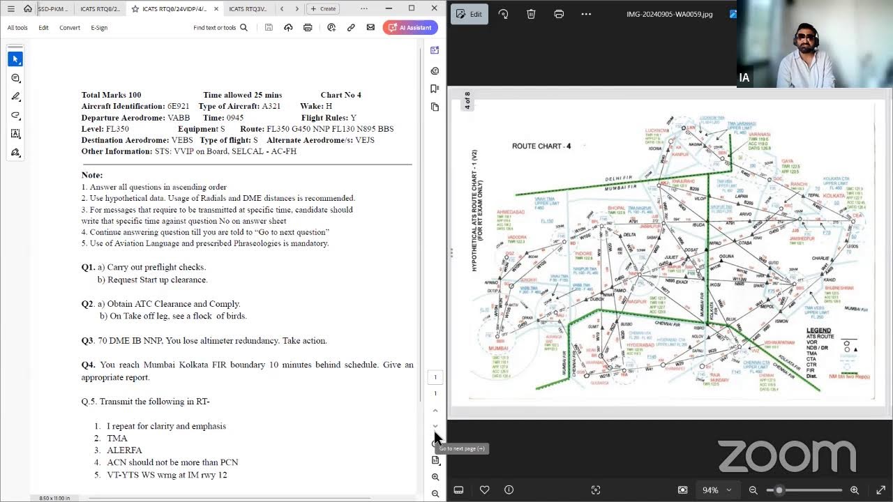Zoom out on the PDF page
The height and width of the screenshot is (502, 893).
[435, 494]
